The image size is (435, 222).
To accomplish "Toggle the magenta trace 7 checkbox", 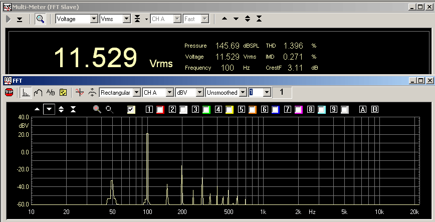I will point(299,110).
